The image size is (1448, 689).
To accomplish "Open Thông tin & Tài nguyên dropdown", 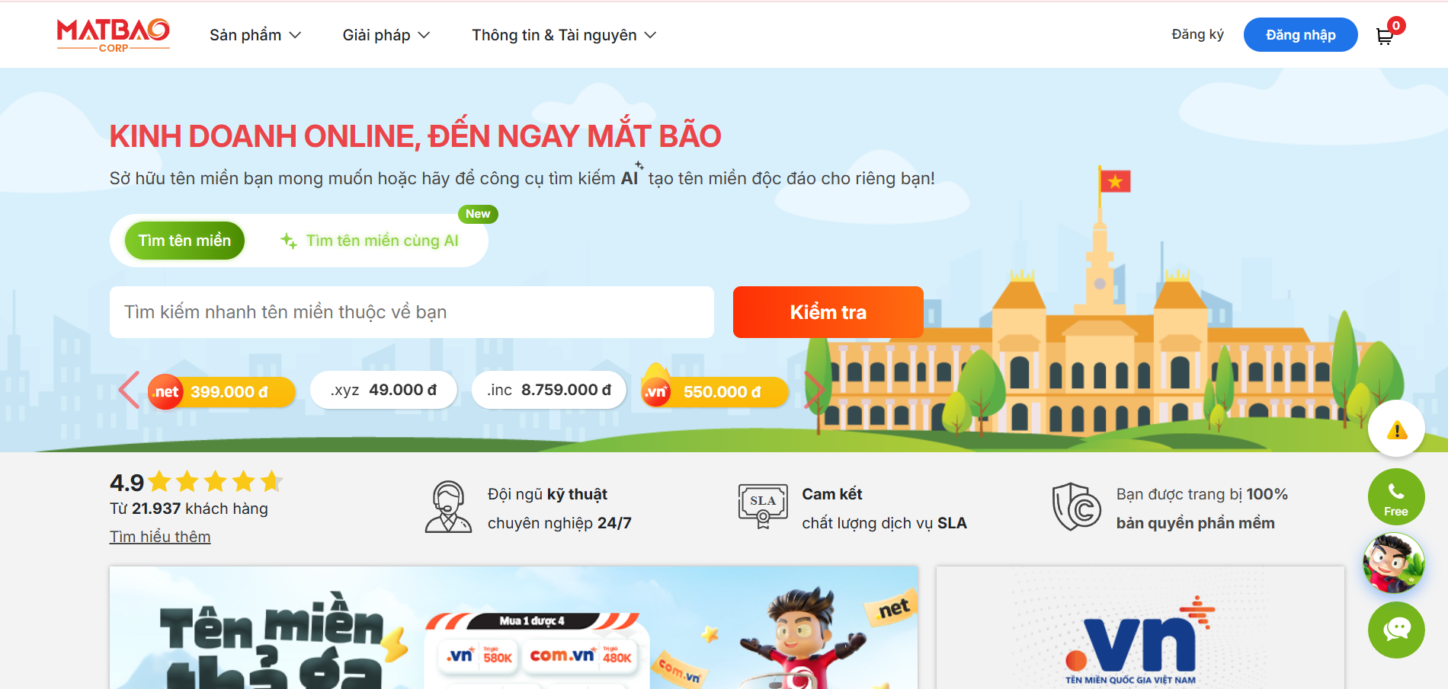I will click(x=563, y=35).
